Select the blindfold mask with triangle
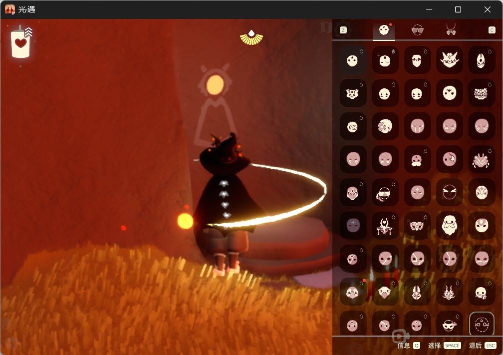Screen dimensions: 503x355 (x=385, y=193)
